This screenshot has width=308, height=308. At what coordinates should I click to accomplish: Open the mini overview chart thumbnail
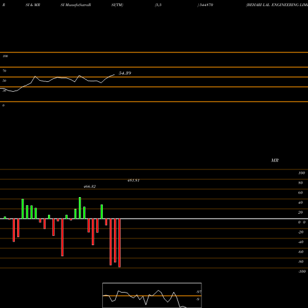152,295
